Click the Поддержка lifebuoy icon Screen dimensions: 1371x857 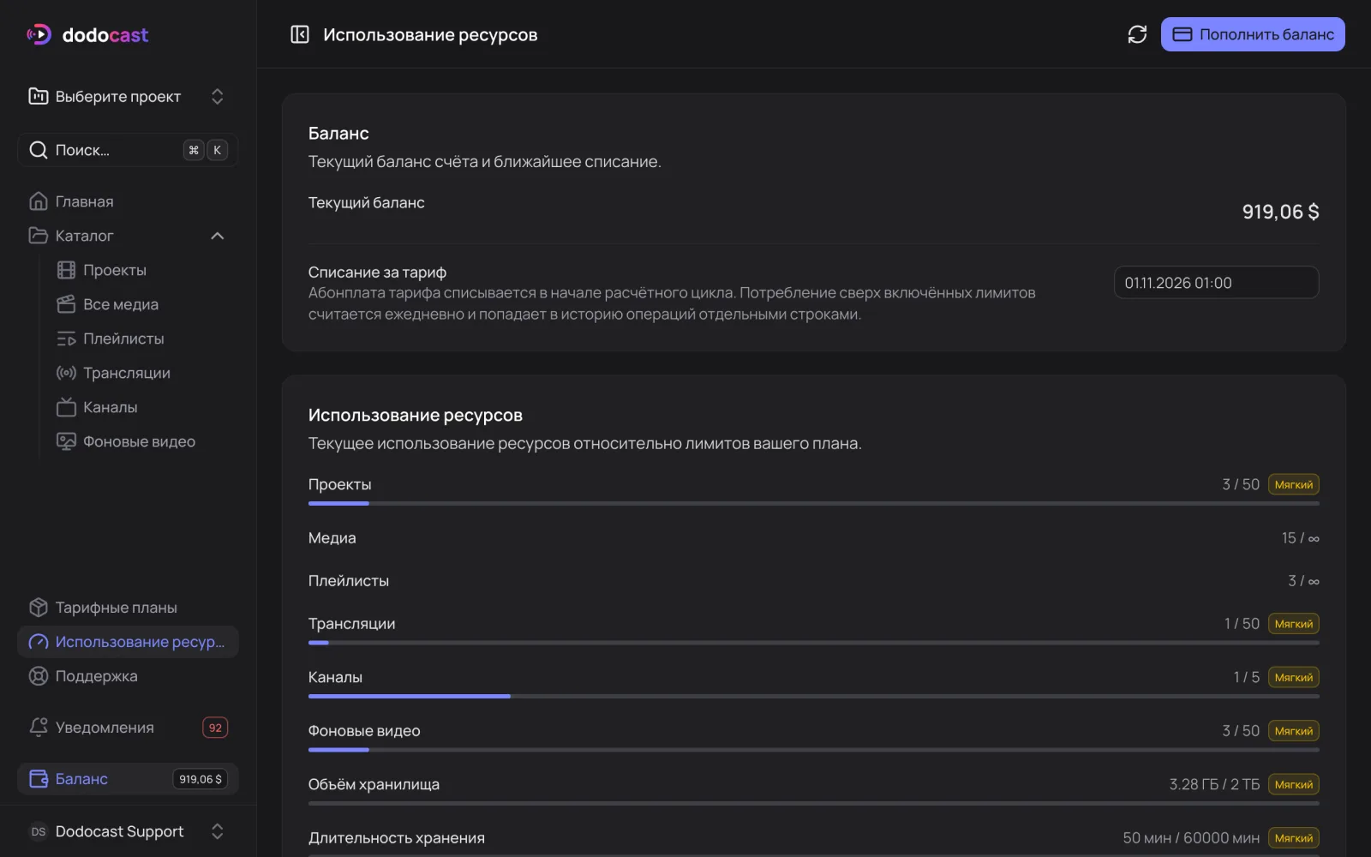[39, 676]
